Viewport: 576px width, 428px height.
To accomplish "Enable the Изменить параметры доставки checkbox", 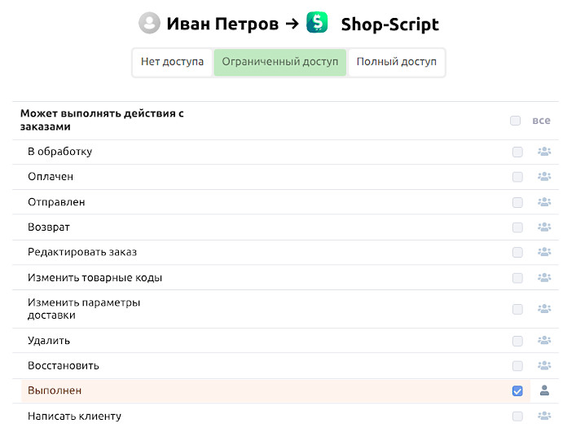I will (517, 309).
